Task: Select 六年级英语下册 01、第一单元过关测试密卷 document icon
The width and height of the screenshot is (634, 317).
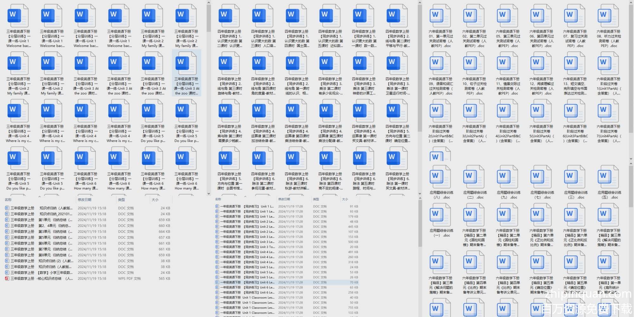Action: coord(440,17)
